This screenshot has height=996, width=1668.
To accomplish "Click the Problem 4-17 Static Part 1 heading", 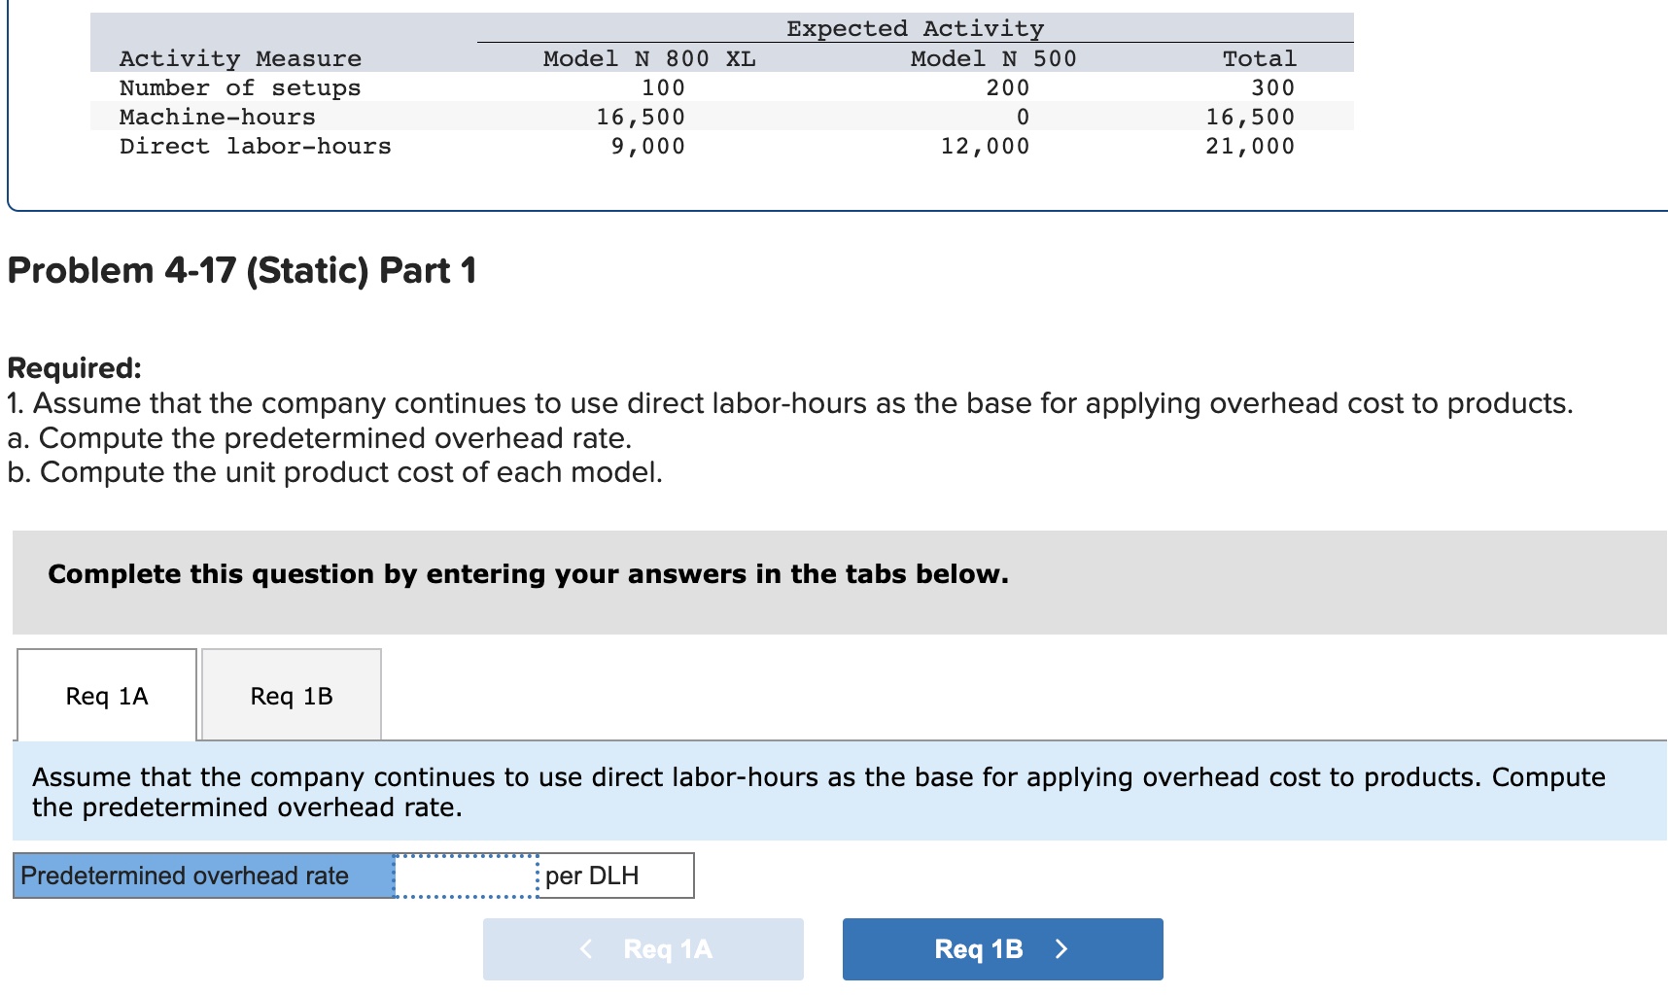I will click(x=239, y=271).
